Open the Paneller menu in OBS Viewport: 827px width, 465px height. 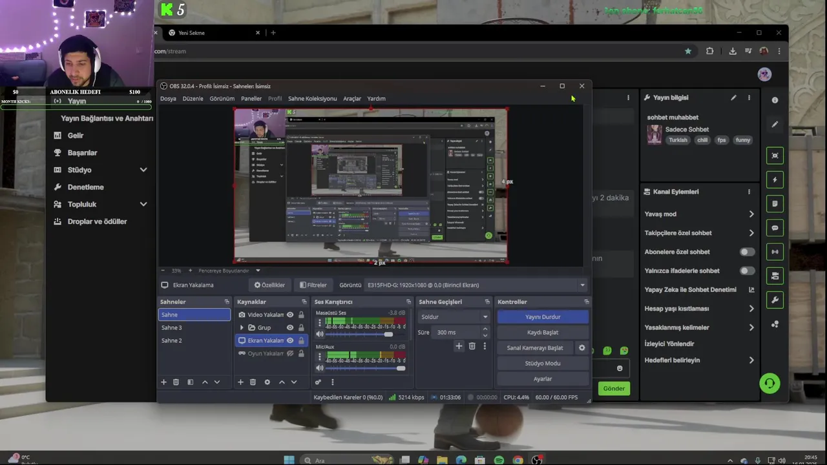pyautogui.click(x=251, y=99)
